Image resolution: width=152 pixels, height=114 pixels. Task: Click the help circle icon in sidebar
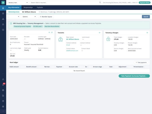[x=3, y=101]
